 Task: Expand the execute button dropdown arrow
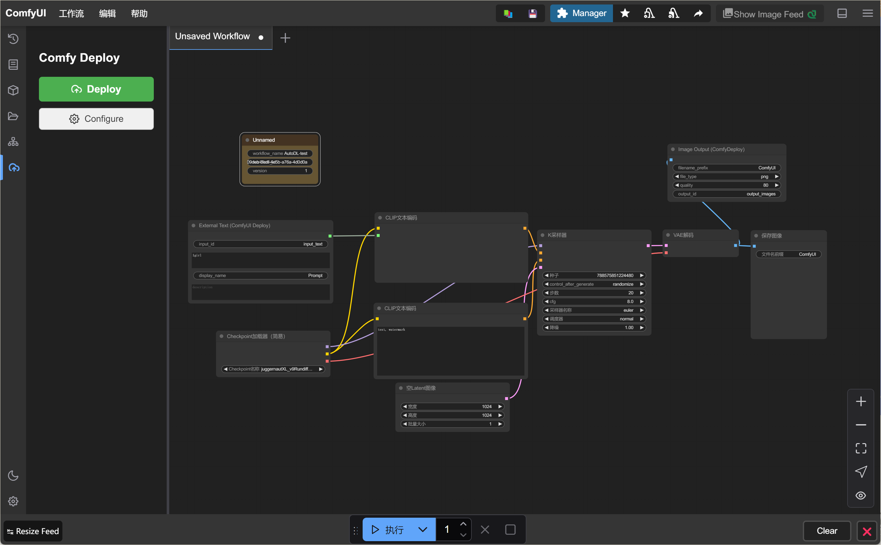point(422,530)
